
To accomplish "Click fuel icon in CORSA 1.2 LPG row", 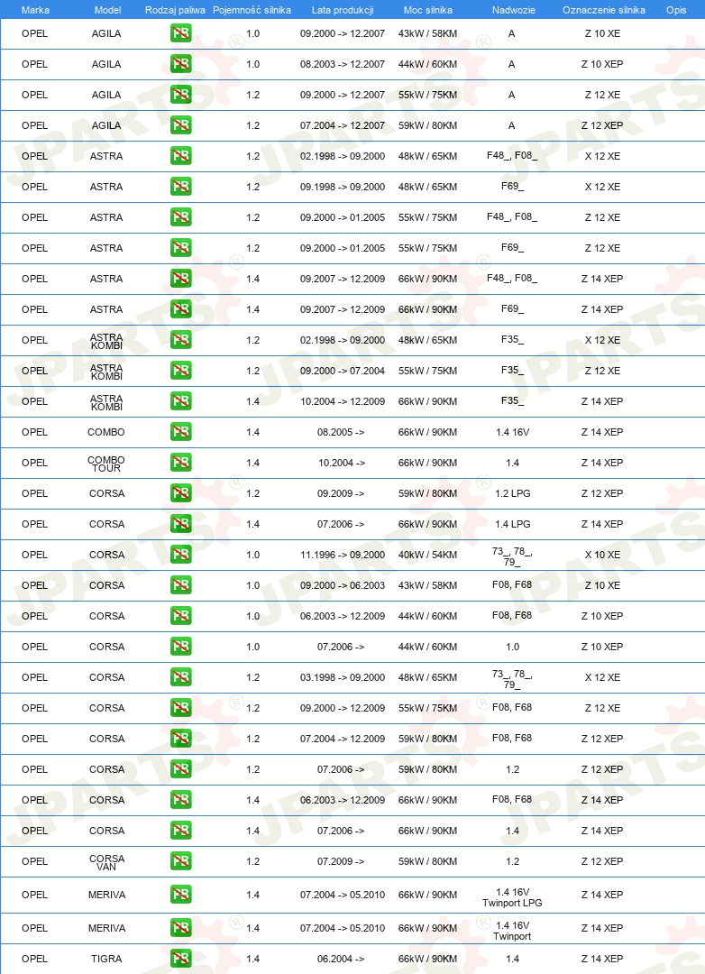I will tap(180, 492).
